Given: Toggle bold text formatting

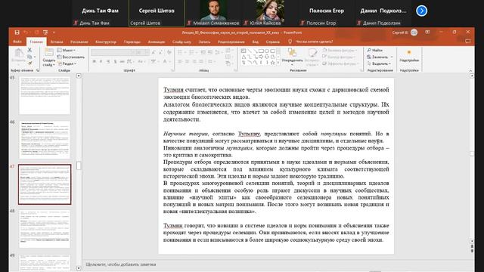Looking at the screenshot, I should pos(94,62).
